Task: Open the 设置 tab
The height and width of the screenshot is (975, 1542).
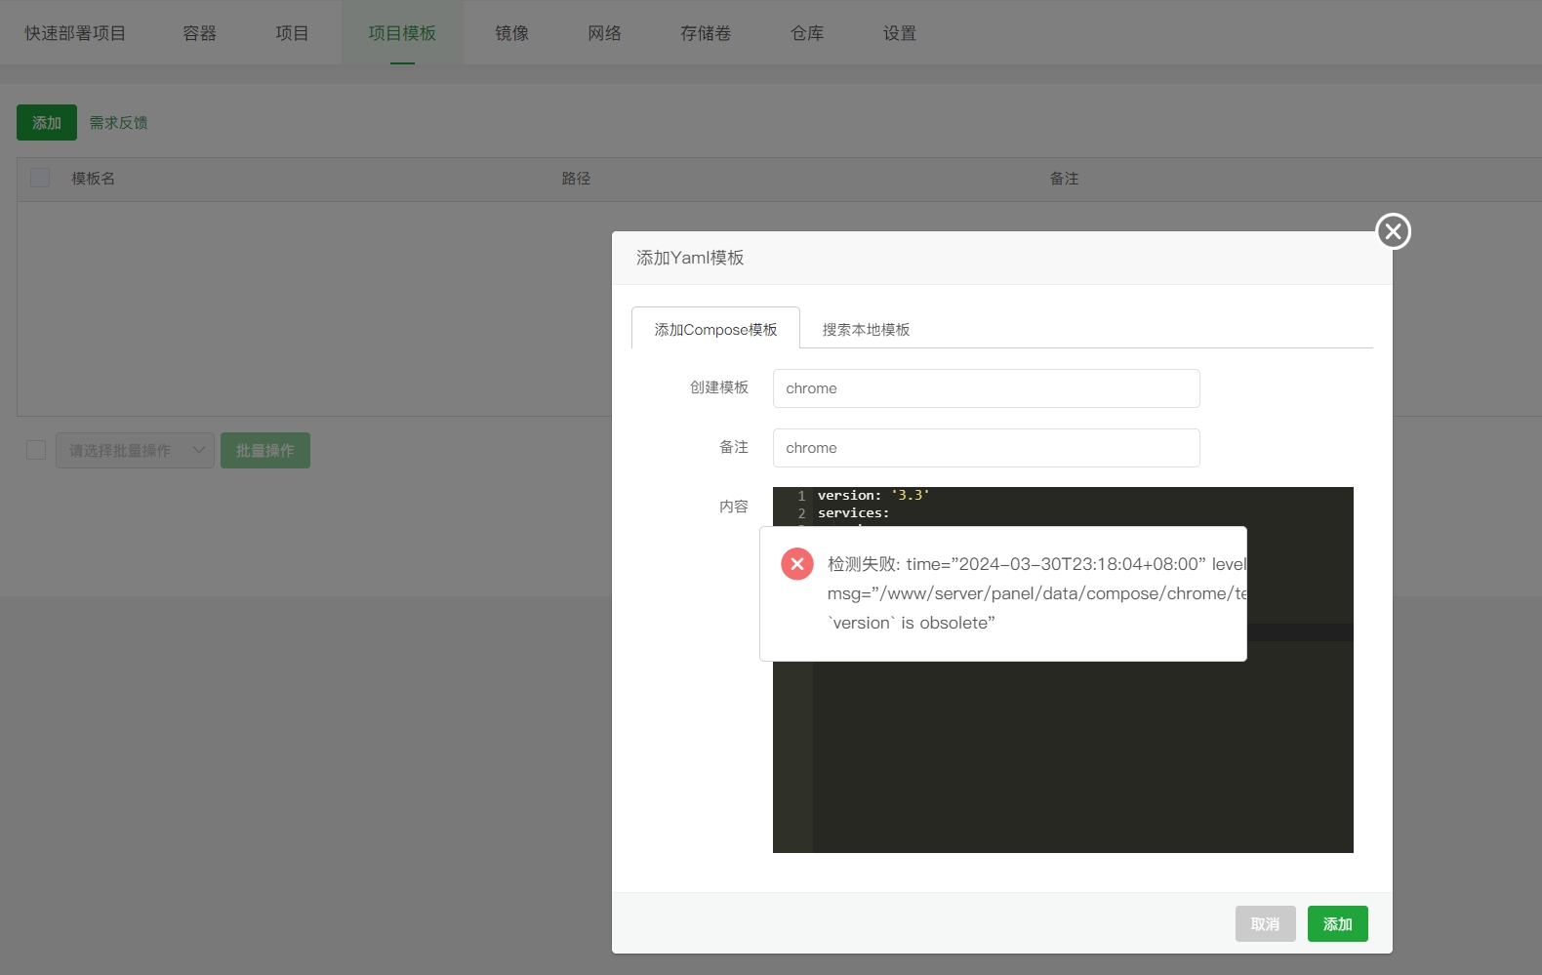Action: click(x=900, y=33)
